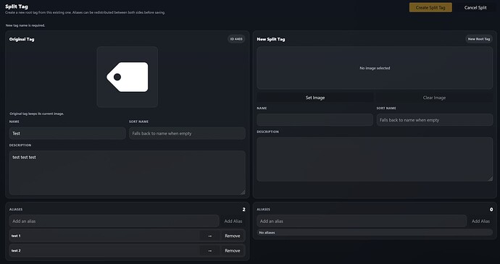Focus the Original Tag name field containing Test
Screen dimensions: 500x264
pos(67,133)
